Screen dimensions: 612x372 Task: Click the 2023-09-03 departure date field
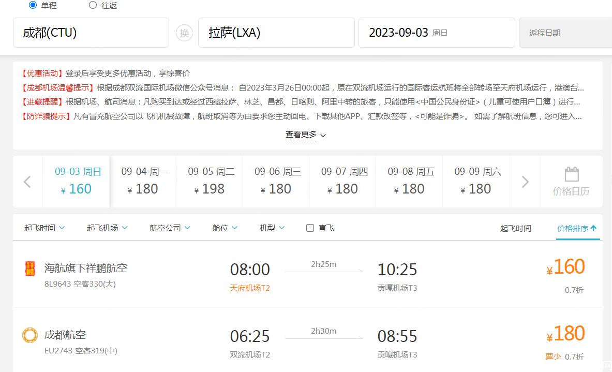point(437,33)
